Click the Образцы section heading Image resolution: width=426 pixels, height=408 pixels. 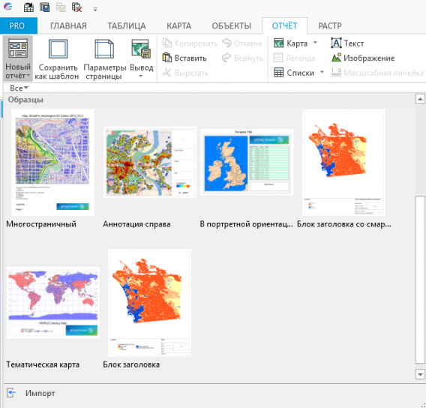click(25, 100)
